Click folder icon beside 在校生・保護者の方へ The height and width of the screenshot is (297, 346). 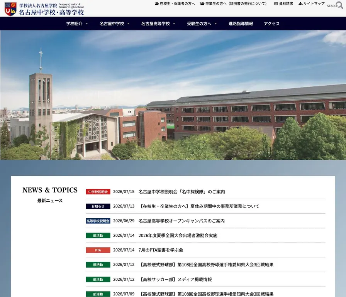(157, 3)
